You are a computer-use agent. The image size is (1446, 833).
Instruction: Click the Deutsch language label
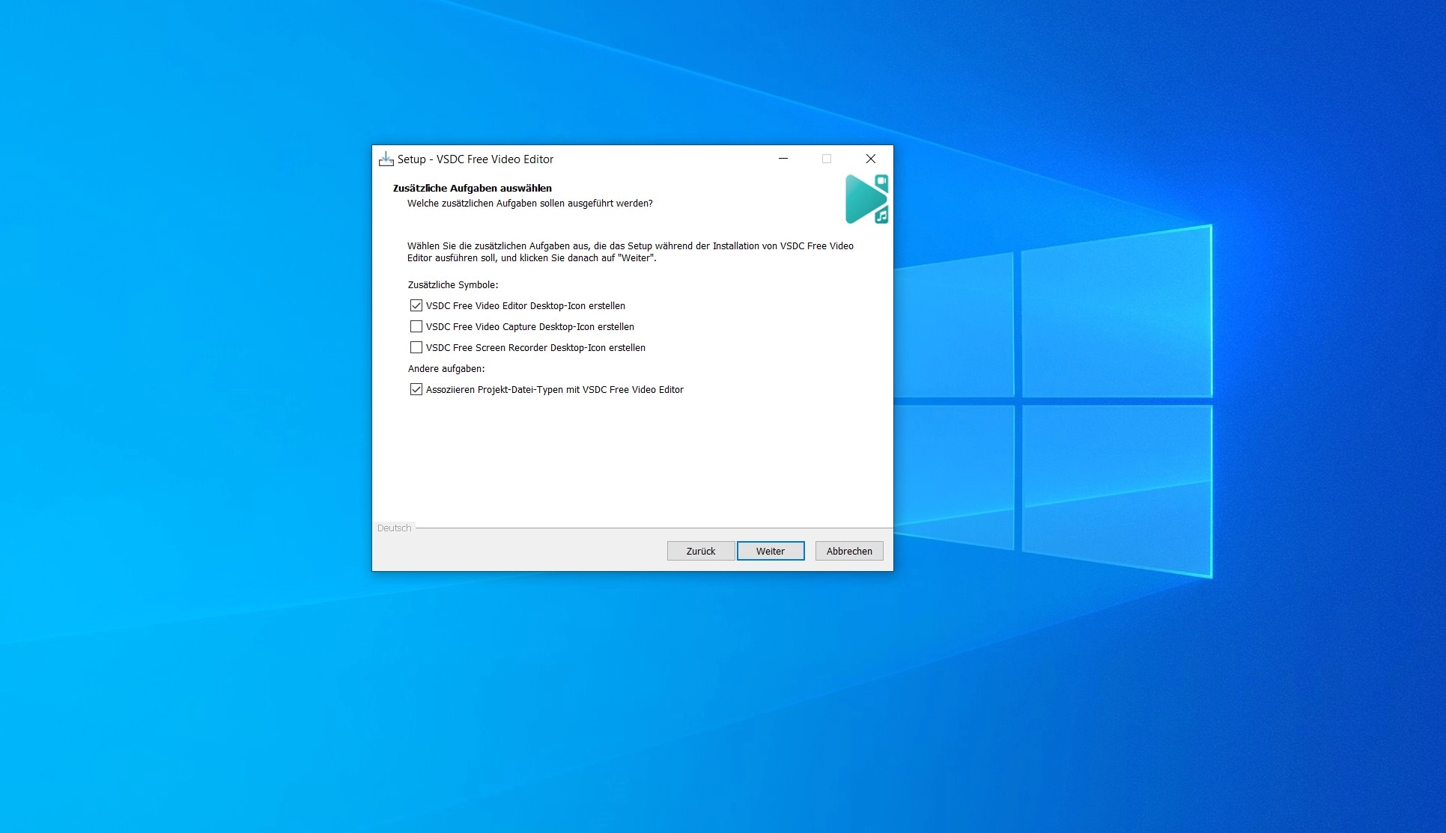coord(395,528)
